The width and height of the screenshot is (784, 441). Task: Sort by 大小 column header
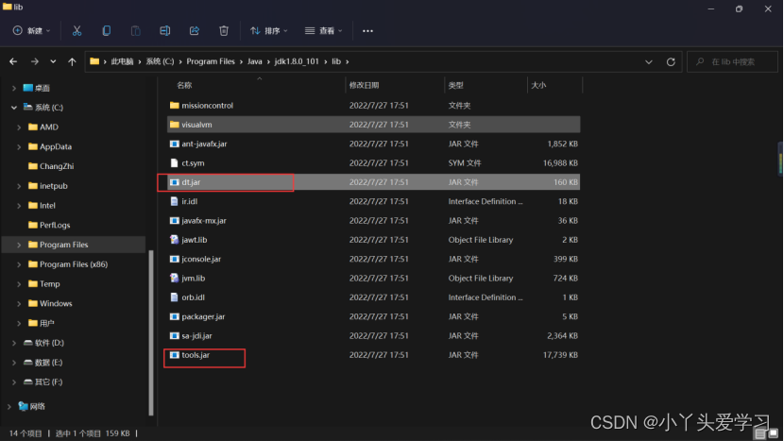(x=538, y=86)
